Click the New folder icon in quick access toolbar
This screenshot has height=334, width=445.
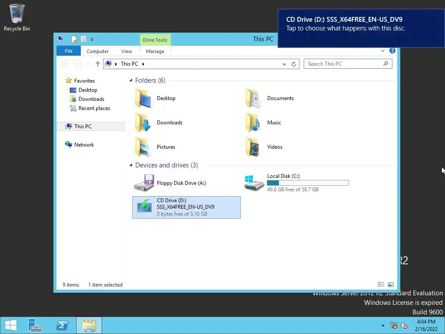click(x=83, y=39)
